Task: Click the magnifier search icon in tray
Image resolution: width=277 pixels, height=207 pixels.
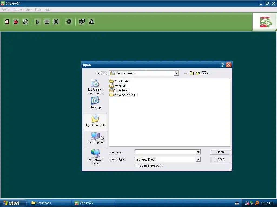Action: [x=257, y=203]
